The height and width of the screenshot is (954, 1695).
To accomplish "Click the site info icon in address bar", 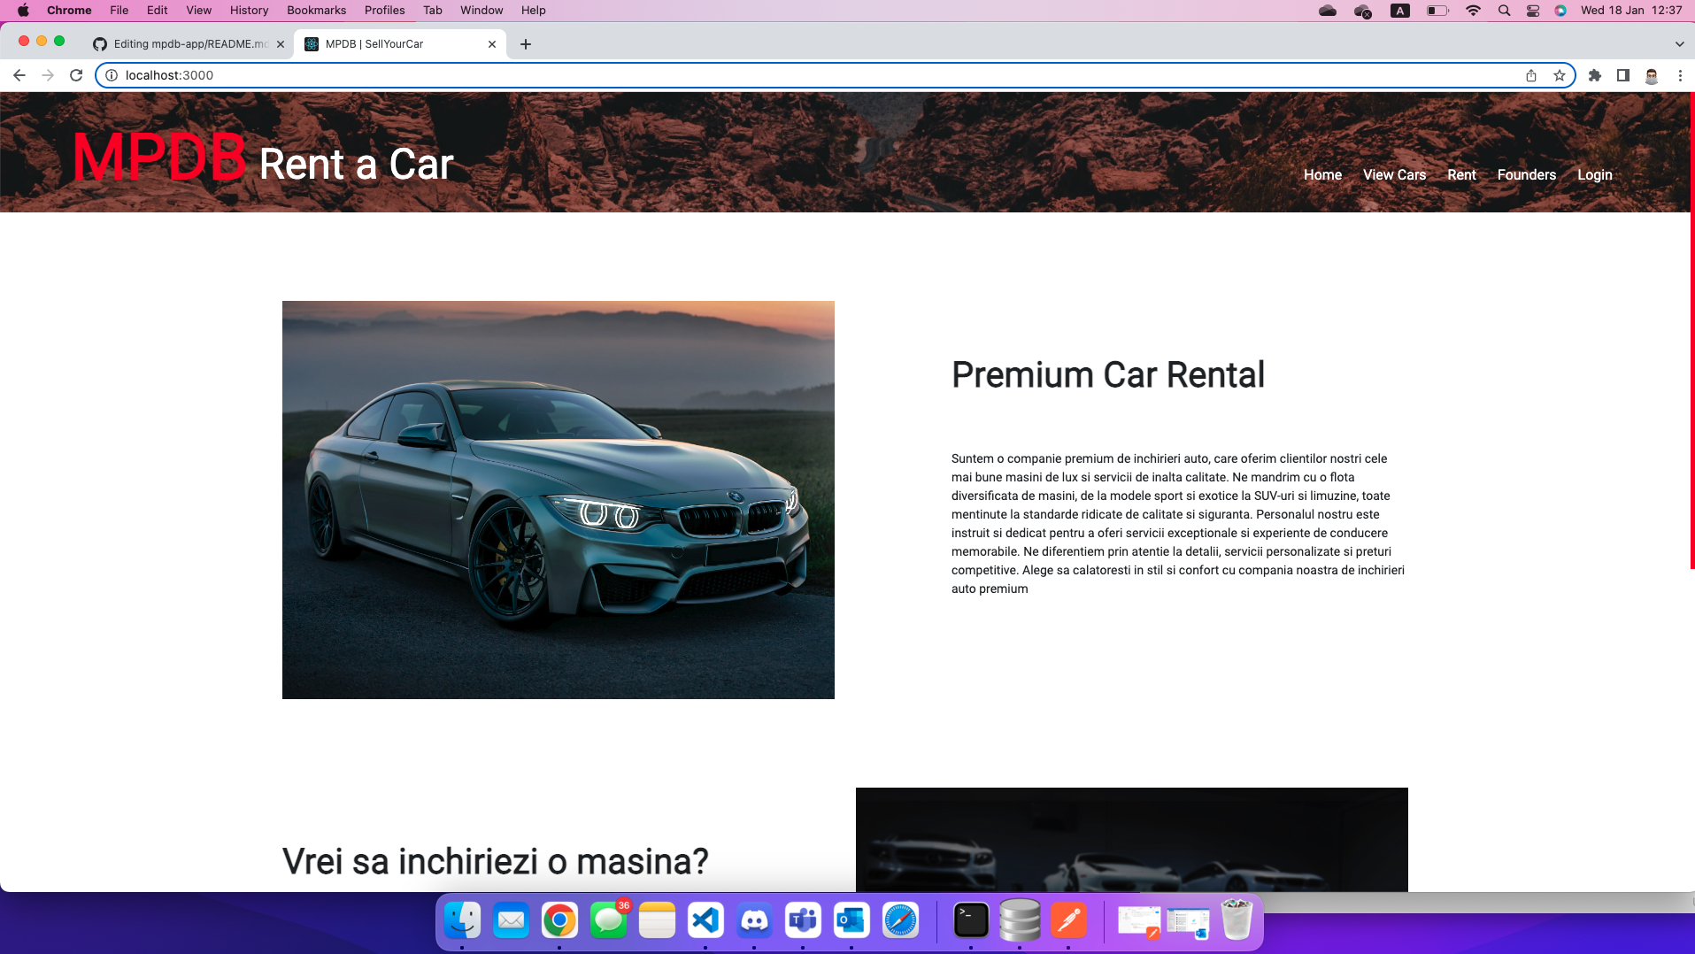I will (x=112, y=75).
